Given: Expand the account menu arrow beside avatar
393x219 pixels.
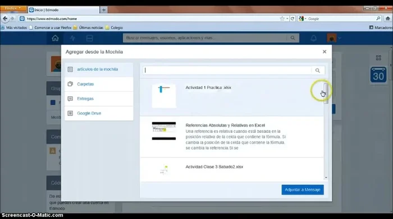Looking at the screenshot, I should 340,38.
